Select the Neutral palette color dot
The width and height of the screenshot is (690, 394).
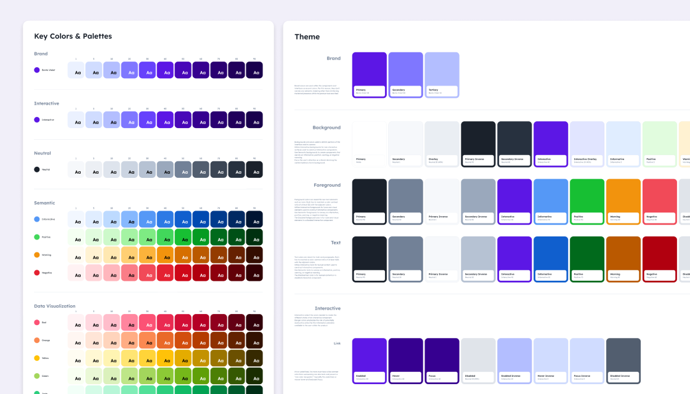click(x=37, y=169)
